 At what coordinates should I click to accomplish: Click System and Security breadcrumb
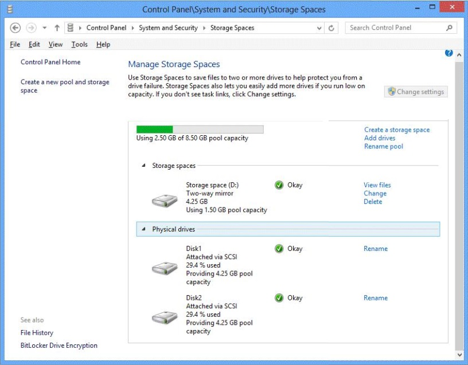click(x=169, y=28)
